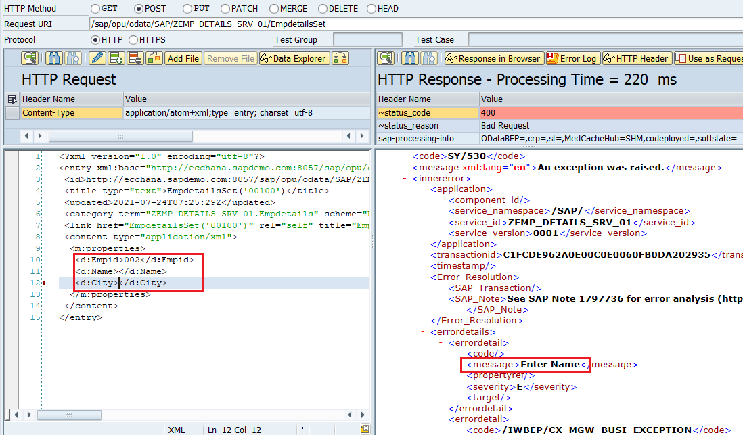This screenshot has height=435, width=743.
Task: Open the Error Log
Action: [572, 58]
